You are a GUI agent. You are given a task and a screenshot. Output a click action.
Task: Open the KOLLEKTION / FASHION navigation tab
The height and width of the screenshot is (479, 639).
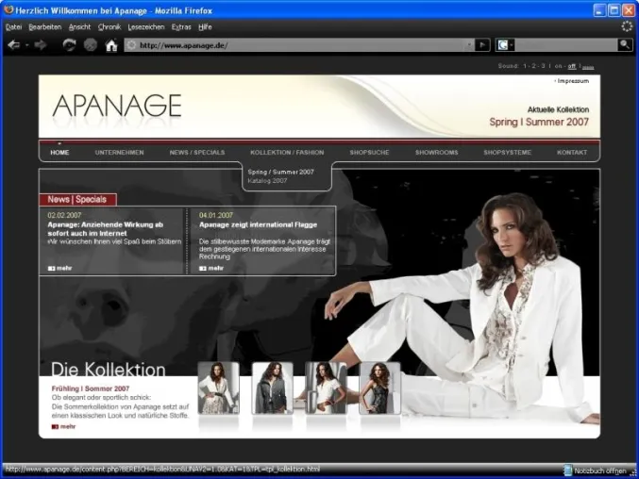[287, 152]
